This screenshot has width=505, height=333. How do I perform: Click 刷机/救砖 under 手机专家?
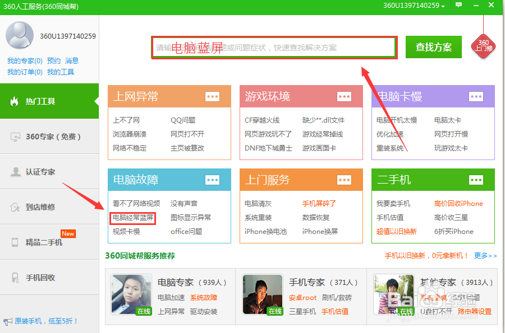337,298
